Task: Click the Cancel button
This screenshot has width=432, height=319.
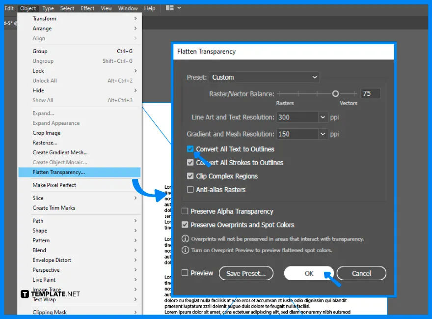Action: point(361,273)
